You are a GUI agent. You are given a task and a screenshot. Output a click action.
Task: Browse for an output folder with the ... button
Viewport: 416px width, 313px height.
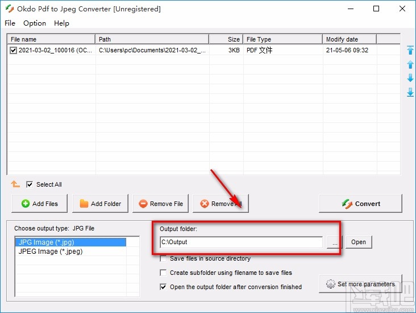tap(335, 242)
